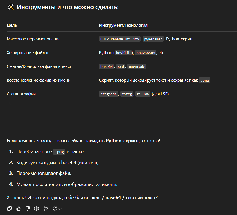Play response aloud with speaker icon
This screenshot has height=215, width=237.
pos(37,209)
